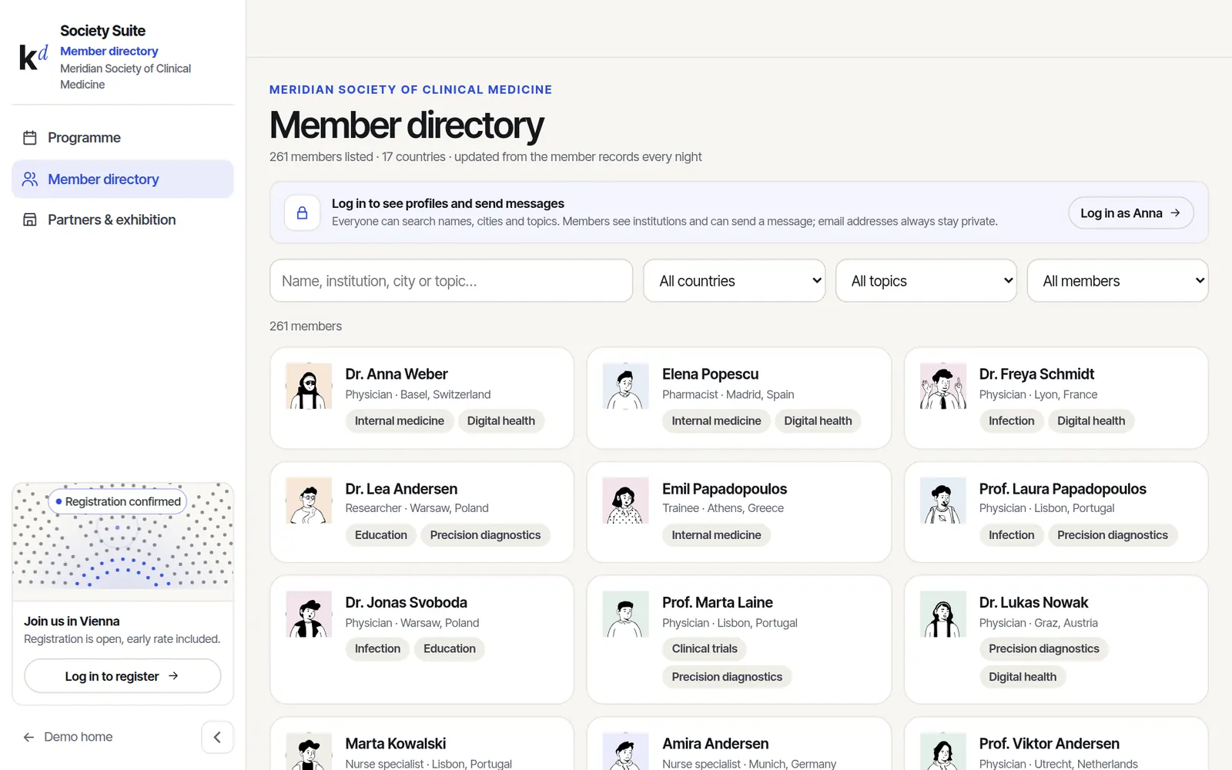The image size is (1232, 770).
Task: Select the Digital health tag on Dr. Lukas Nowak's card
Action: pyautogui.click(x=1023, y=677)
